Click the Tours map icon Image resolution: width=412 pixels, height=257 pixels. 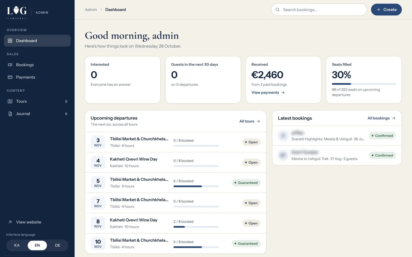10,101
